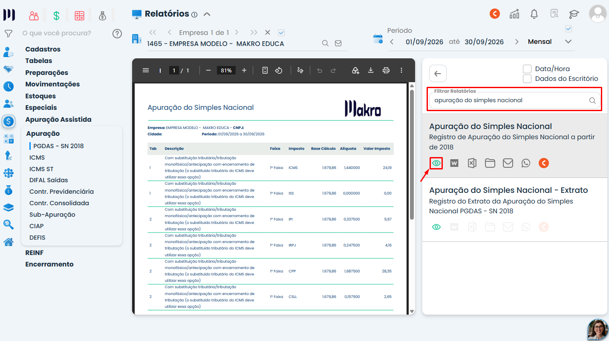Go to the next period

tap(517, 42)
